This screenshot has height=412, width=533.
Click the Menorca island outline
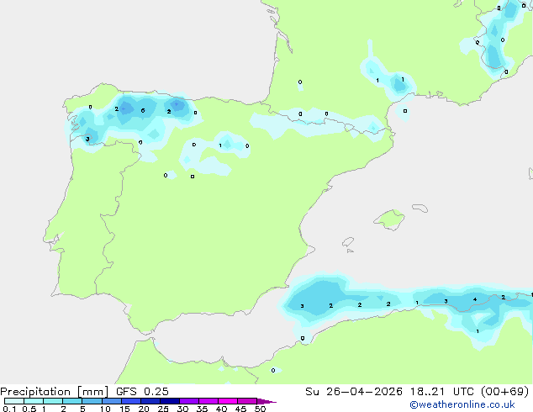(420, 208)
